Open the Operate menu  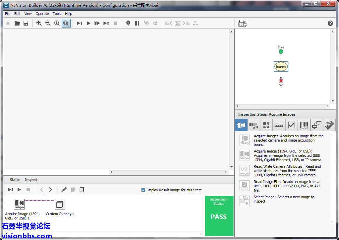pyautogui.click(x=42, y=14)
